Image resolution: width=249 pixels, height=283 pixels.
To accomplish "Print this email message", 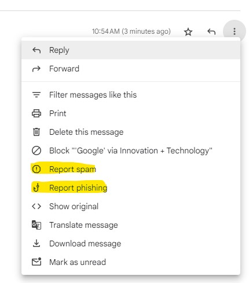I will (131, 113).
